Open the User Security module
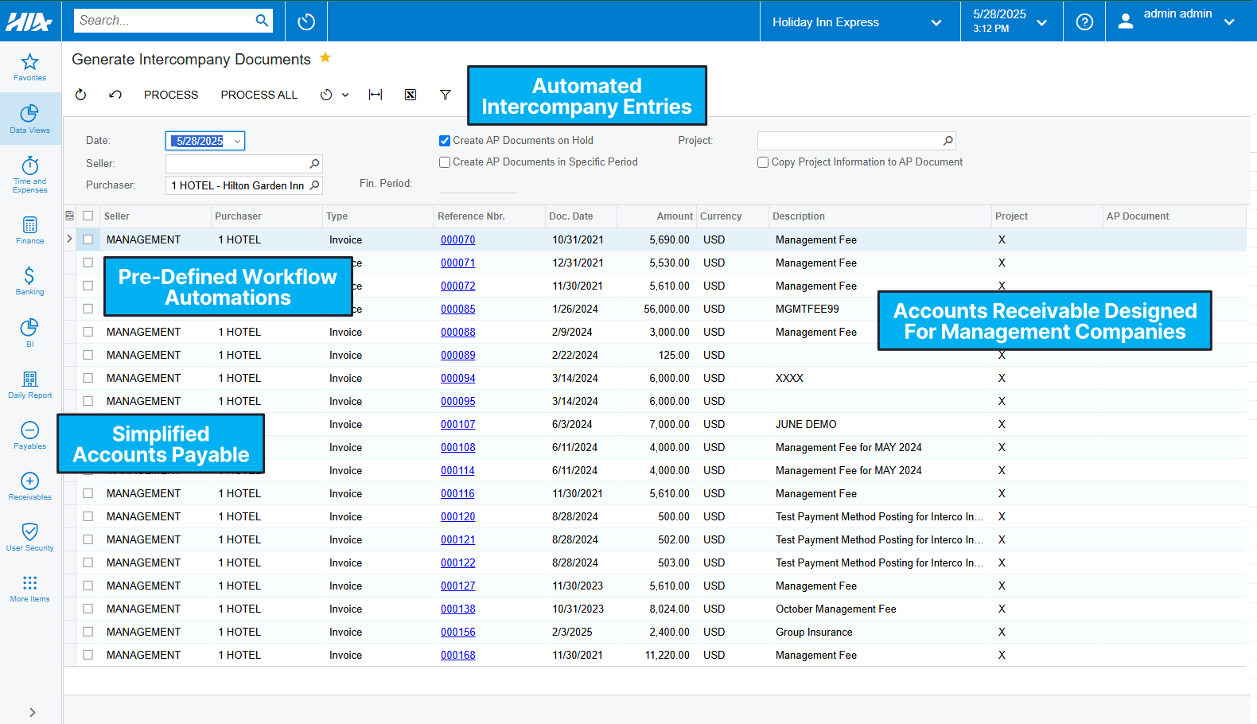 [x=29, y=537]
